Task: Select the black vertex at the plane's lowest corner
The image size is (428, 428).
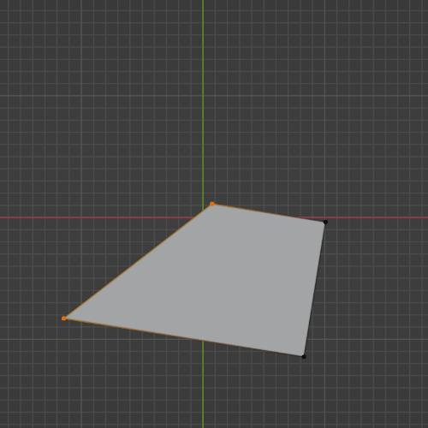Action: tap(304, 357)
